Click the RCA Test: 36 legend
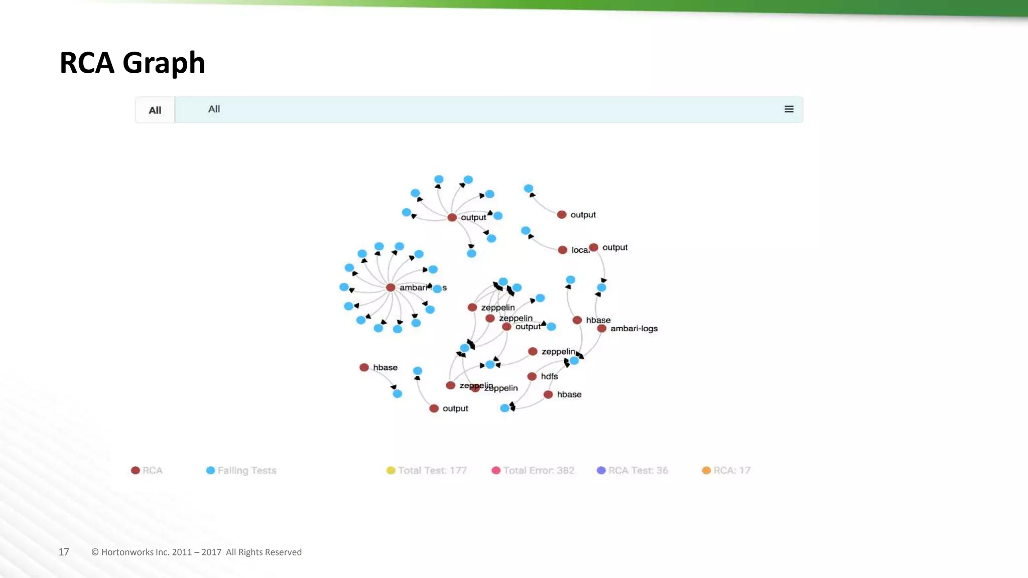Image resolution: width=1028 pixels, height=578 pixels. (632, 470)
